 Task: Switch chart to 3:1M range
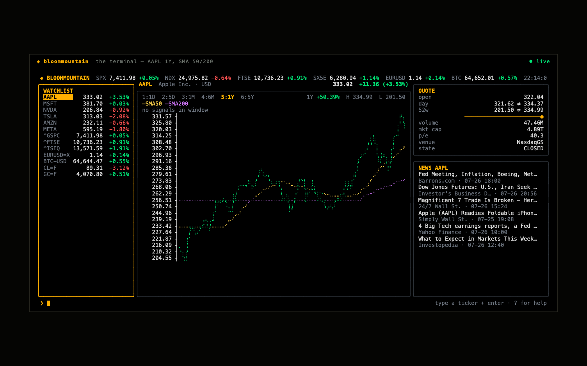coord(188,97)
